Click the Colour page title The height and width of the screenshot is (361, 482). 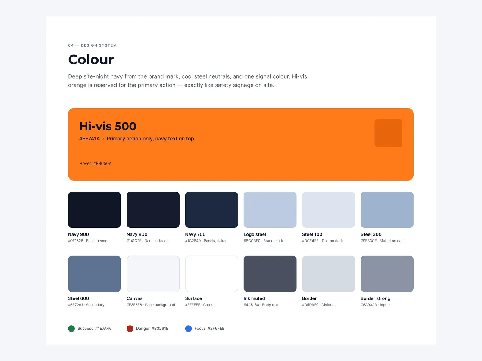91,60
